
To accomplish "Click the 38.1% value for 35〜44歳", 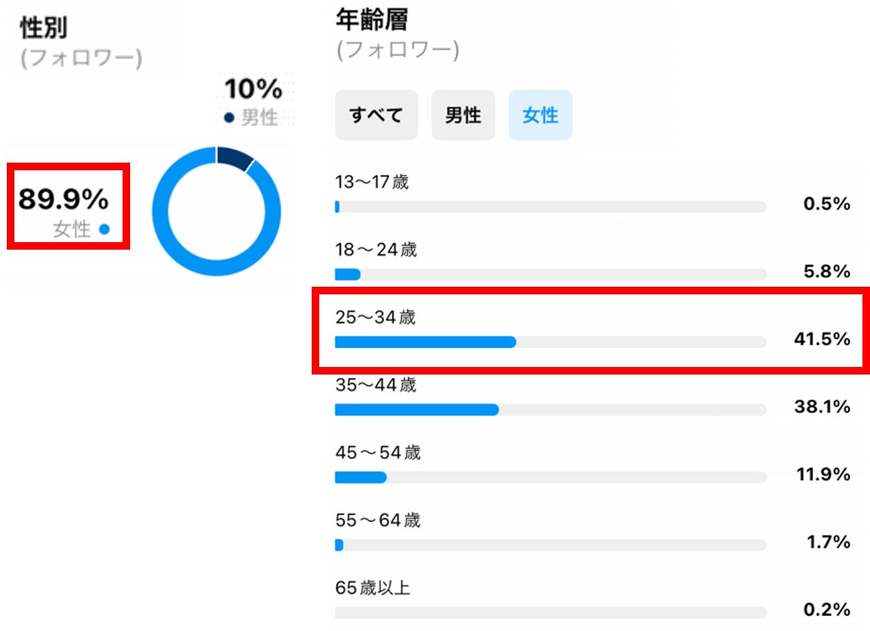I will 822,407.
